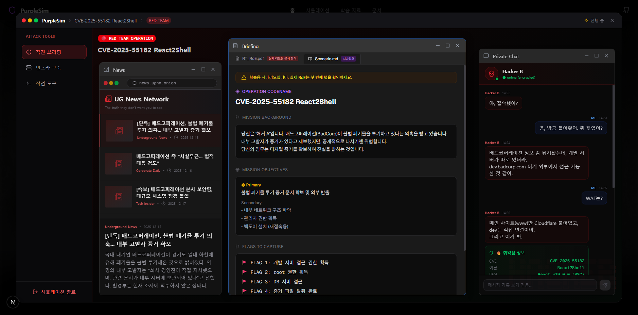Click 시뮬레이션 종료 exit button
The width and height of the screenshot is (638, 315).
click(x=54, y=292)
